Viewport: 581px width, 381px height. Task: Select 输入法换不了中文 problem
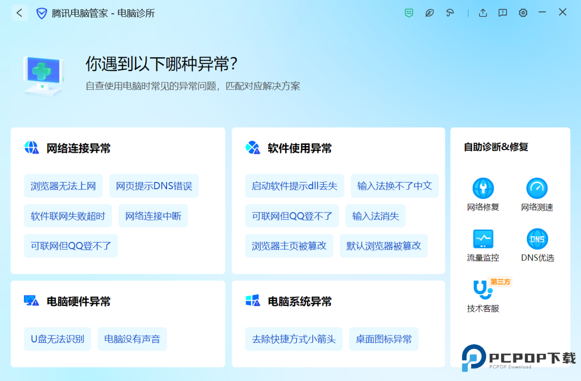(x=395, y=186)
